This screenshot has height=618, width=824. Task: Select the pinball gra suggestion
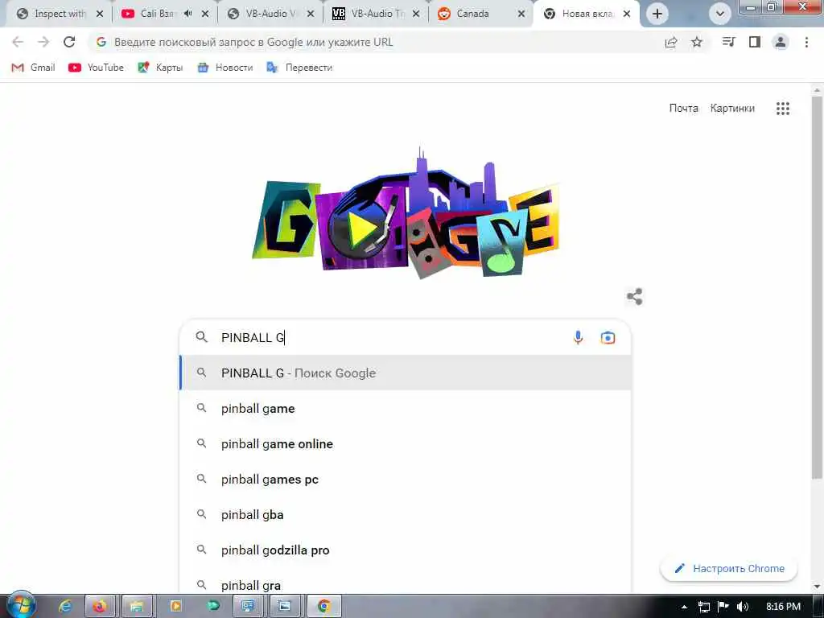click(406, 583)
